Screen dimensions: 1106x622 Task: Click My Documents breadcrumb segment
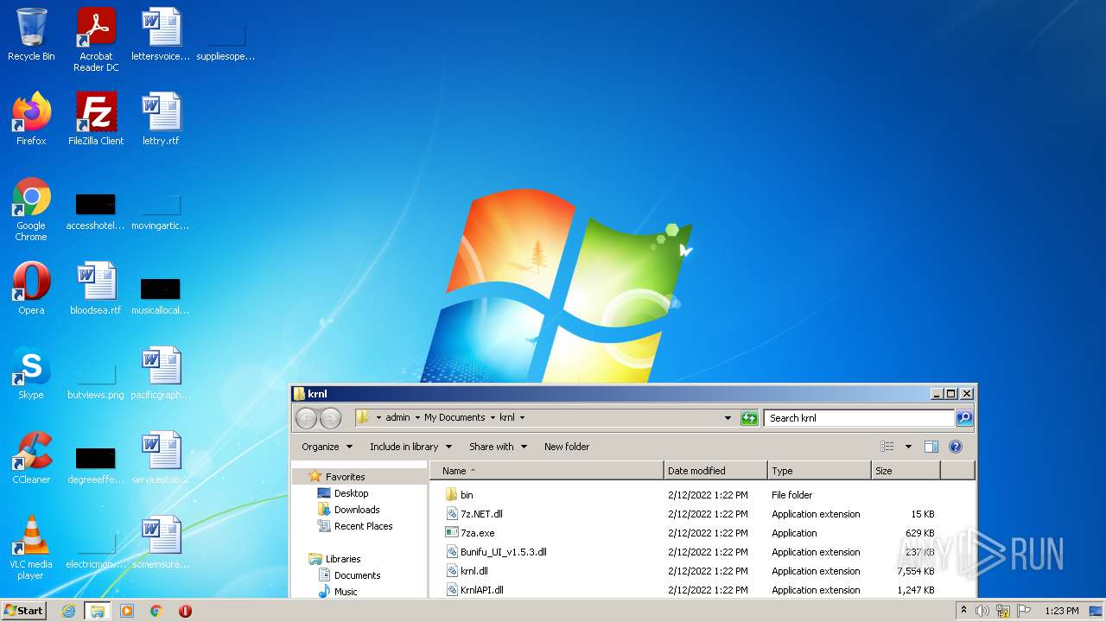pos(454,417)
